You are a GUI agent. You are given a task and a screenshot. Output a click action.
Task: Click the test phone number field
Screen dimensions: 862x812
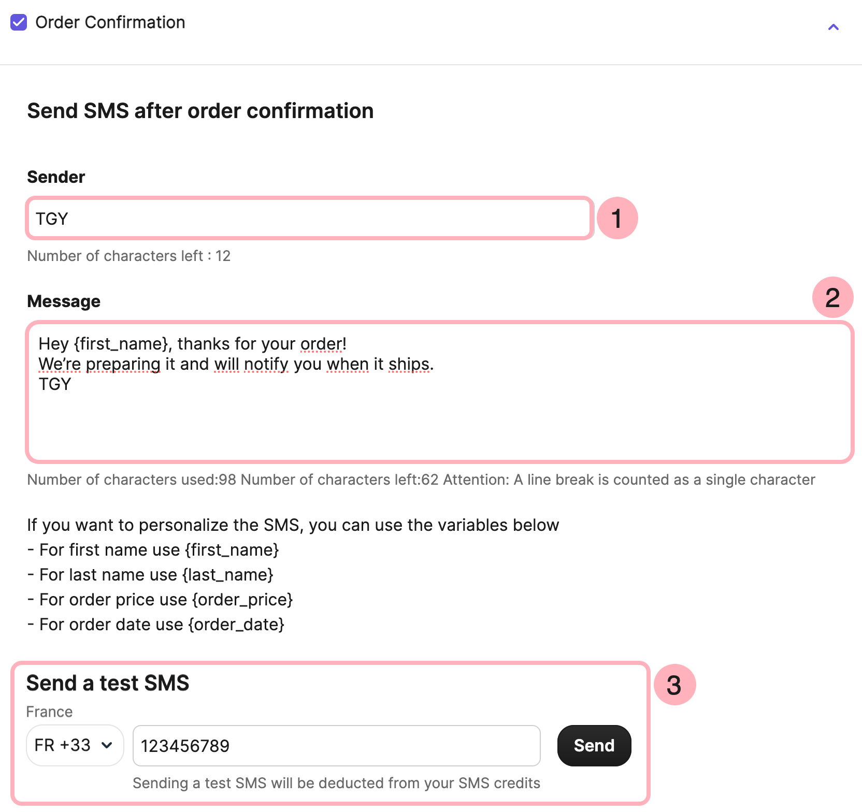coord(336,746)
